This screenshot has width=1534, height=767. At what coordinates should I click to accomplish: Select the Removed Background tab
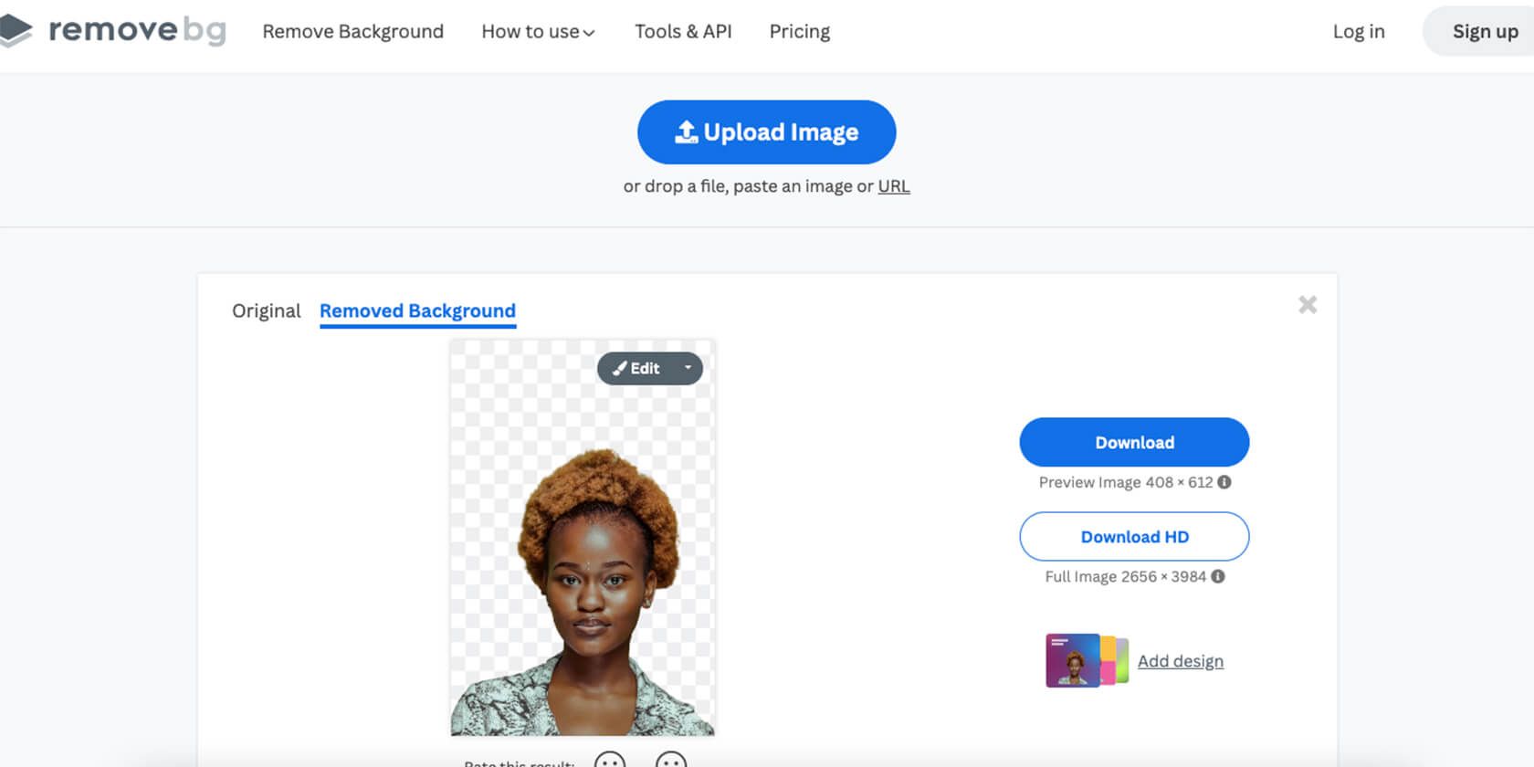point(417,310)
